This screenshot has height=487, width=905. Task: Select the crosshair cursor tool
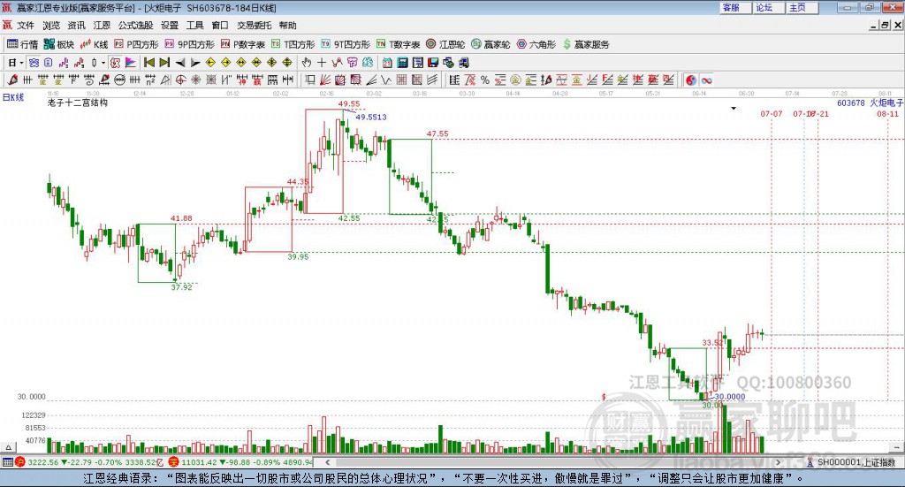coord(322,63)
